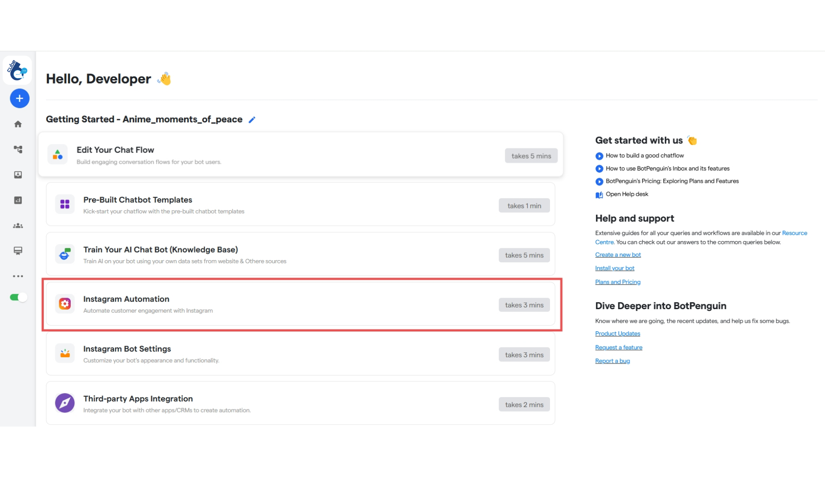This screenshot has height=477, width=825.
Task: Click 'takes 3 mins' badge on Instagram Automation
Action: coord(524,305)
